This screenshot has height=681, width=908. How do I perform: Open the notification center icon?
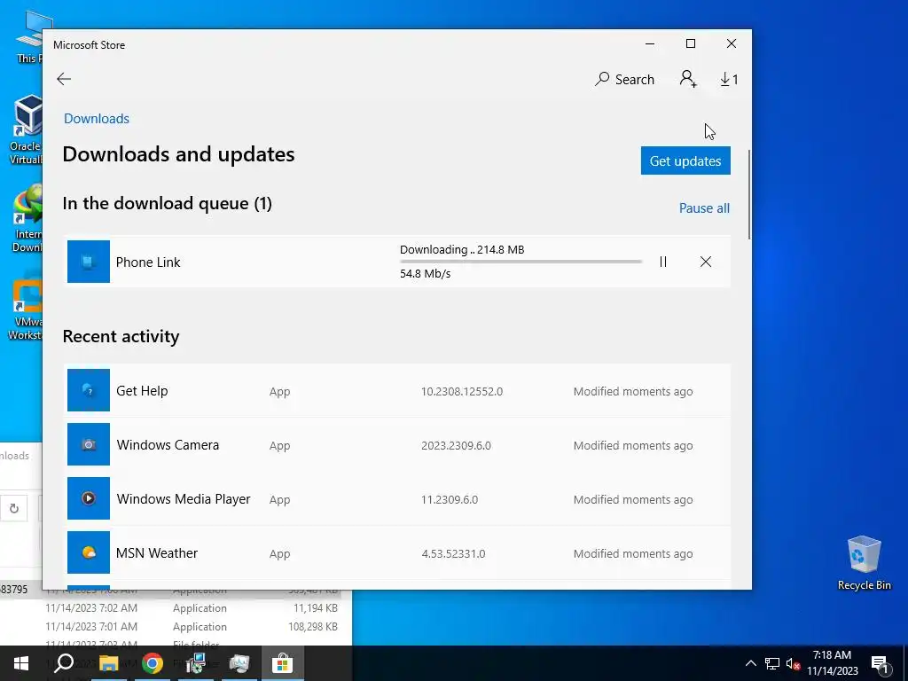click(x=880, y=664)
